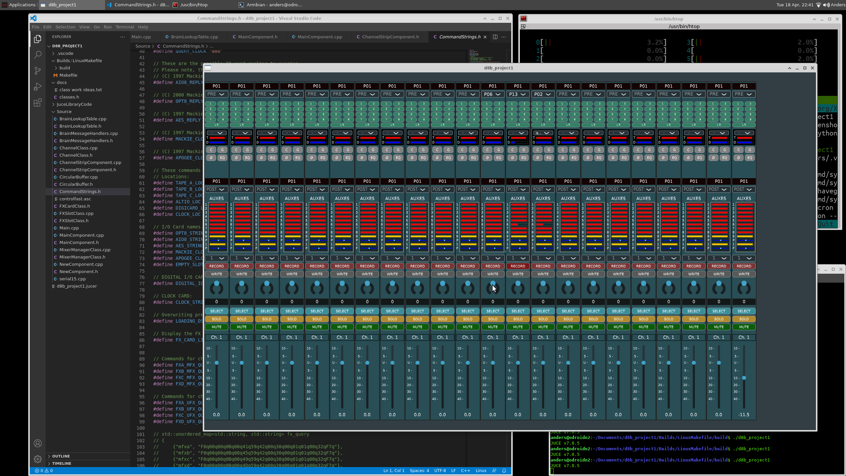Click Spaces: 4 indentation in status bar

tap(419, 470)
